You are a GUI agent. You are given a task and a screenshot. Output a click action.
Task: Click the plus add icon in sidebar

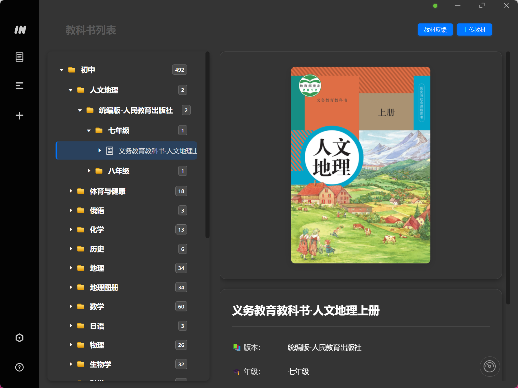[19, 116]
